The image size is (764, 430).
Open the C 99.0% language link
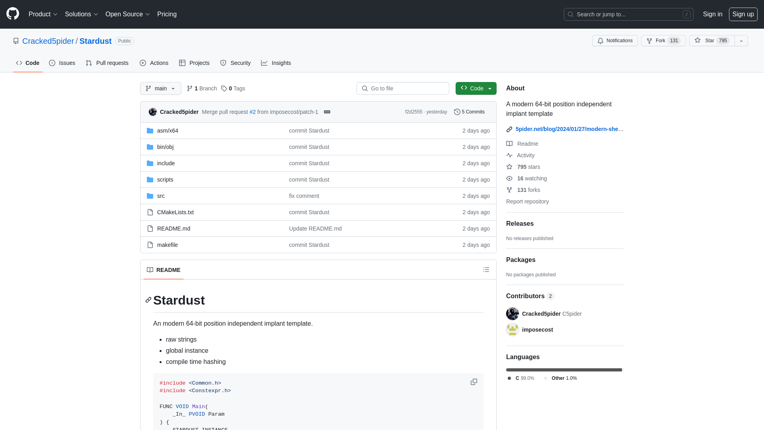[521, 378]
